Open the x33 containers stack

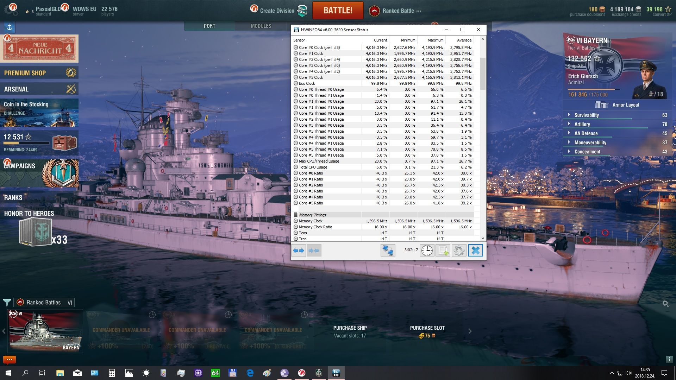pos(43,232)
